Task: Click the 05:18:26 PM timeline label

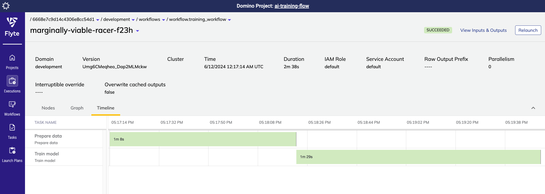Action: (x=319, y=122)
